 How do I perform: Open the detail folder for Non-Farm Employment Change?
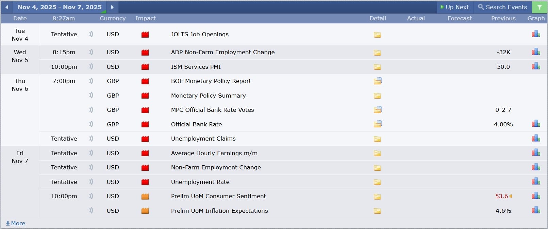[377, 167]
